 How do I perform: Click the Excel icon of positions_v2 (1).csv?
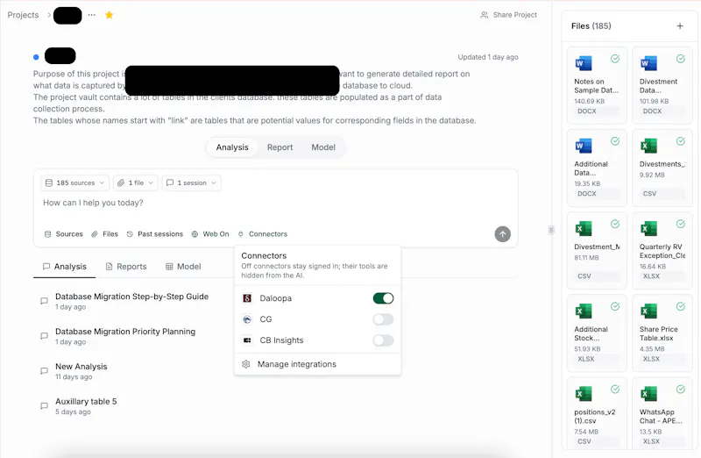[584, 394]
